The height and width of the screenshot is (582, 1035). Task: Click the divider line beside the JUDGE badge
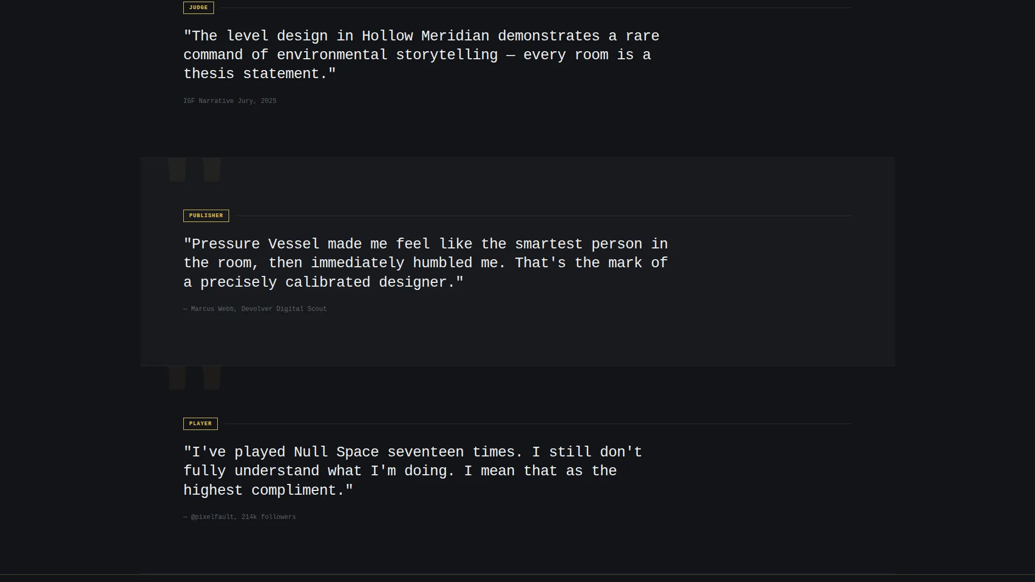pyautogui.click(x=536, y=8)
